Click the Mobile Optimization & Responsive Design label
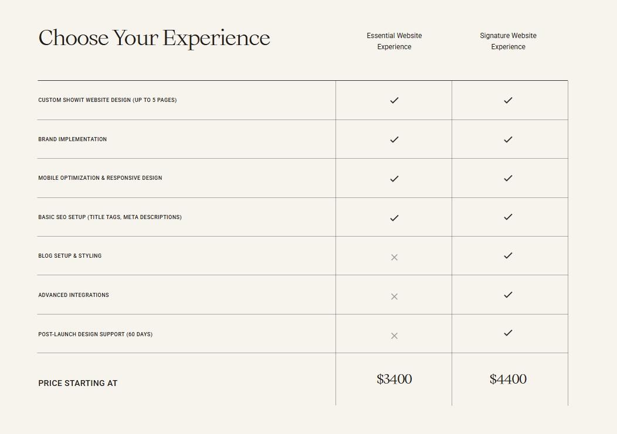Viewport: 617px width, 434px height. point(100,178)
